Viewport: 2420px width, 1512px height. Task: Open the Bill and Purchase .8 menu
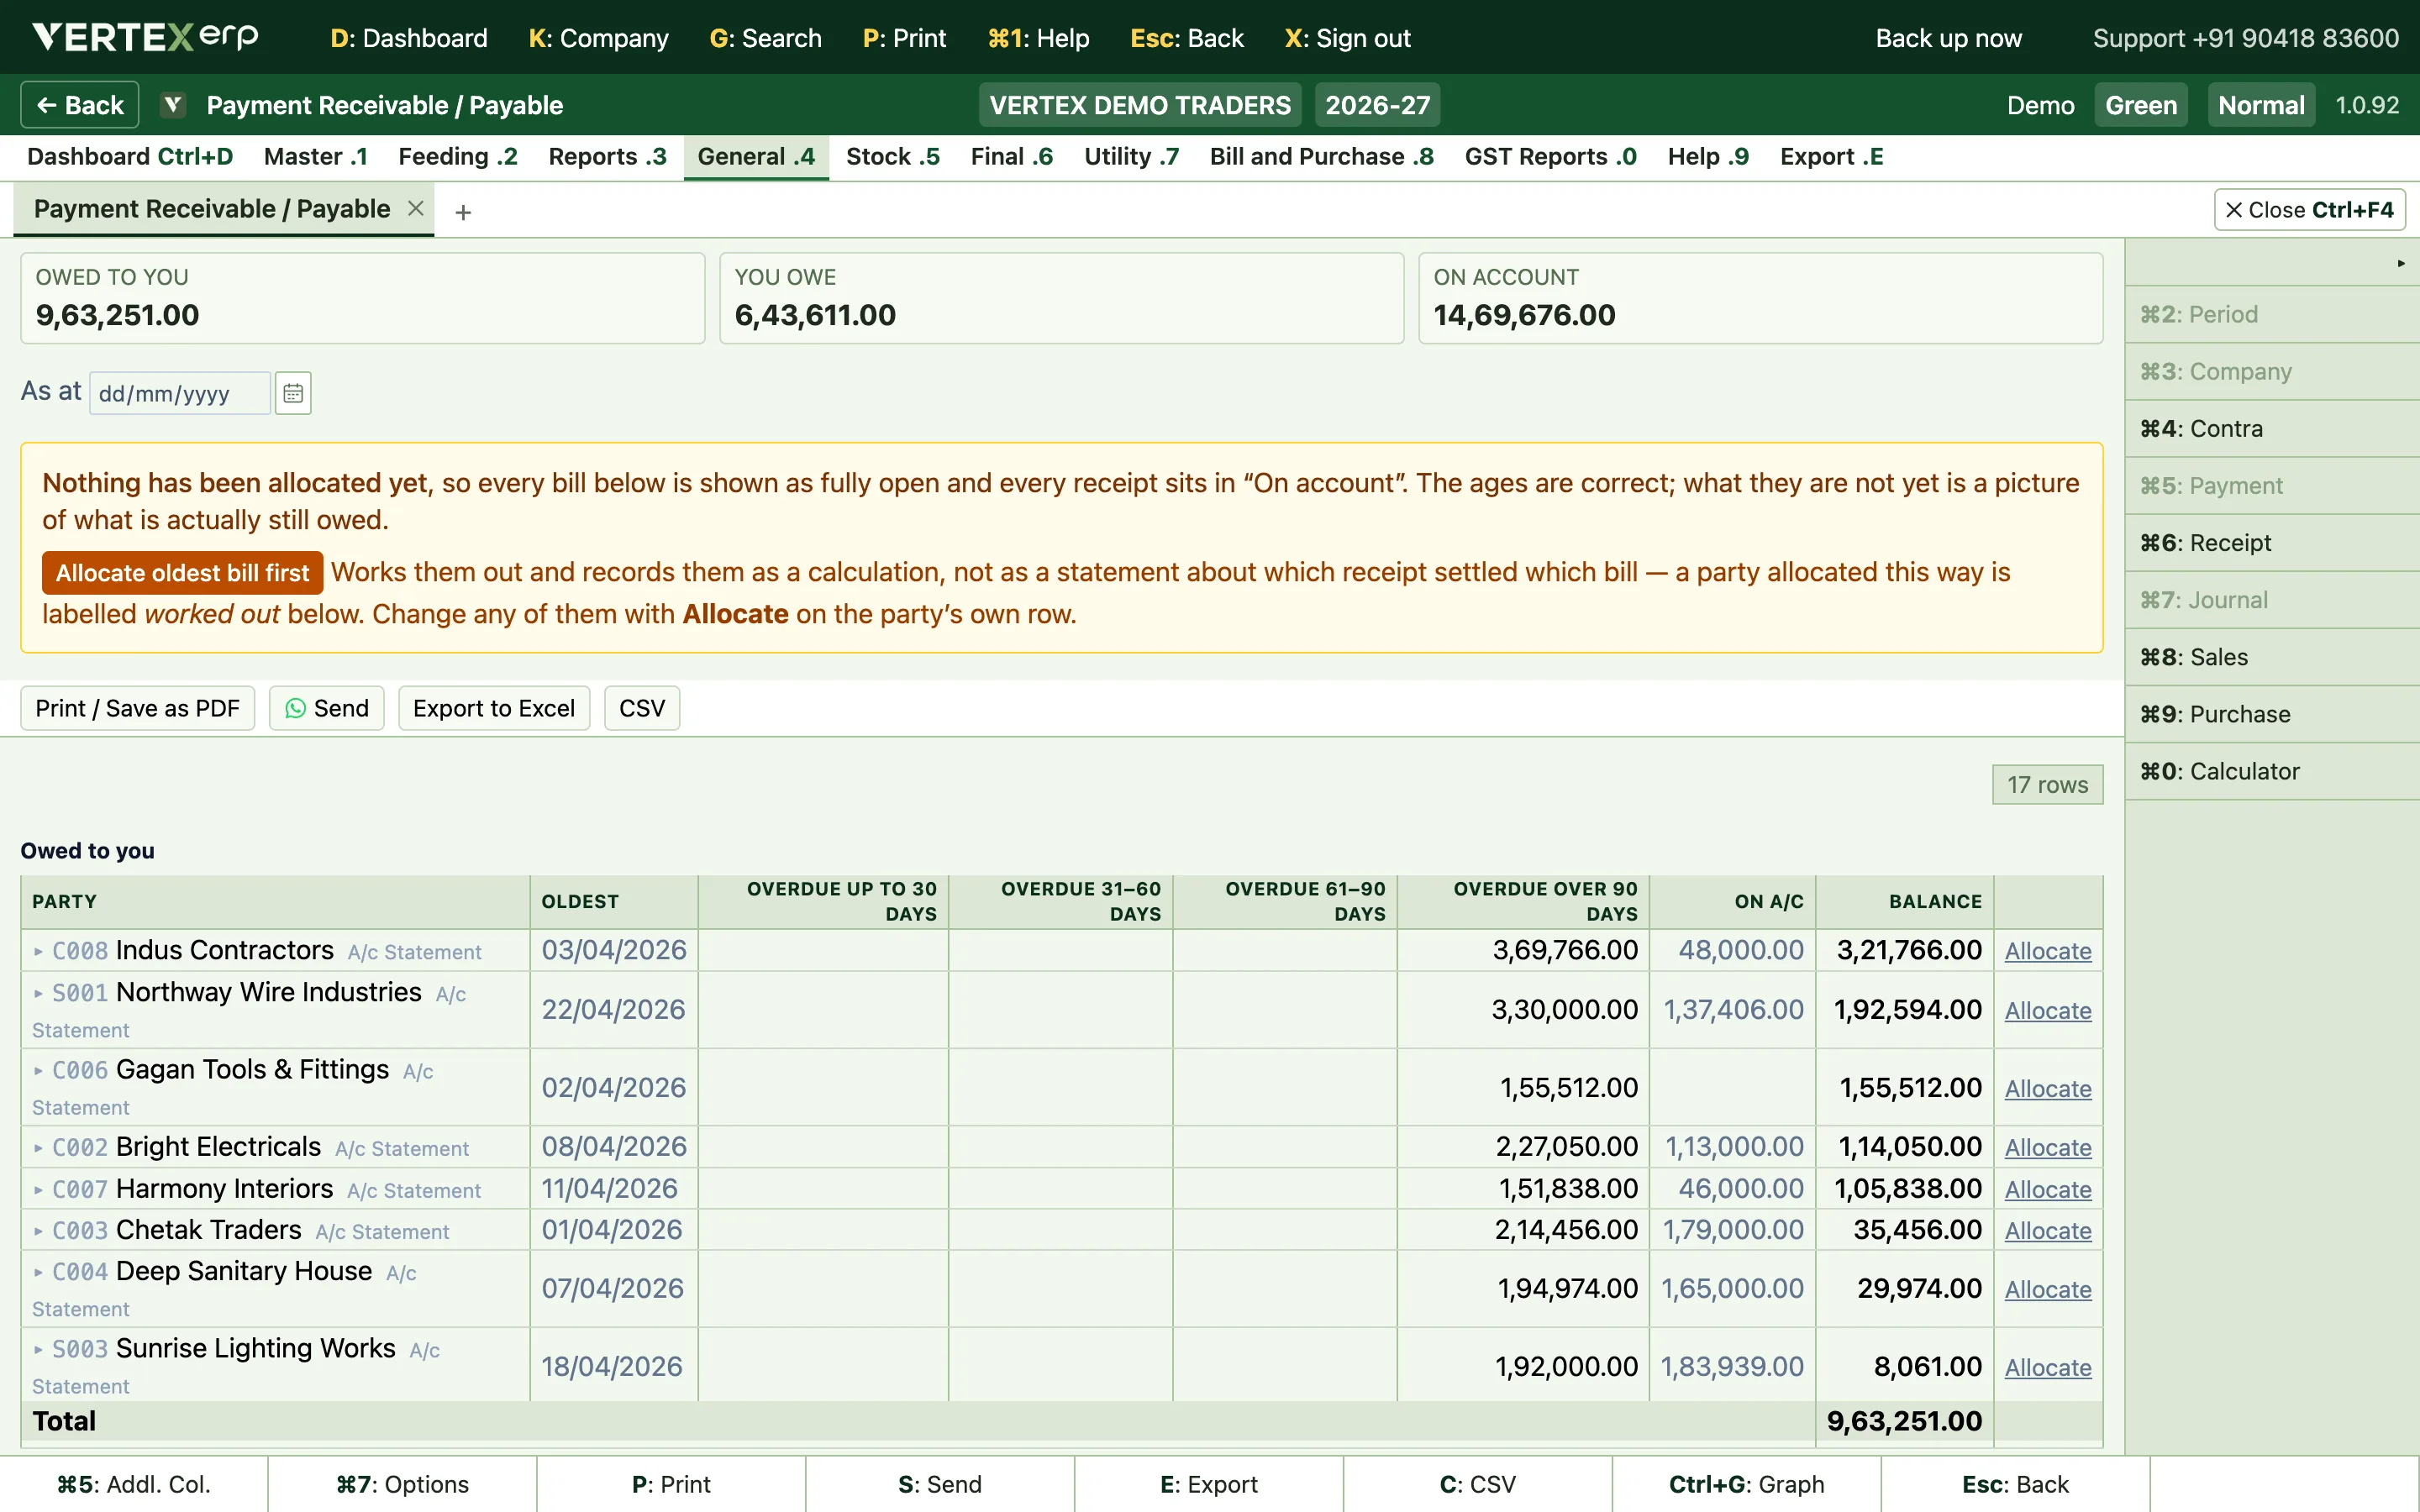coord(1321,157)
